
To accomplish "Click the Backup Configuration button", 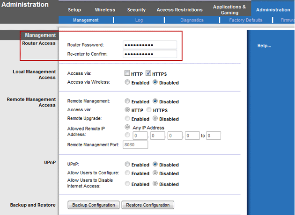I will click(x=94, y=205).
